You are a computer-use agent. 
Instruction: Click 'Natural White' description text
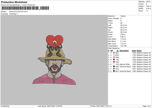[125, 64]
